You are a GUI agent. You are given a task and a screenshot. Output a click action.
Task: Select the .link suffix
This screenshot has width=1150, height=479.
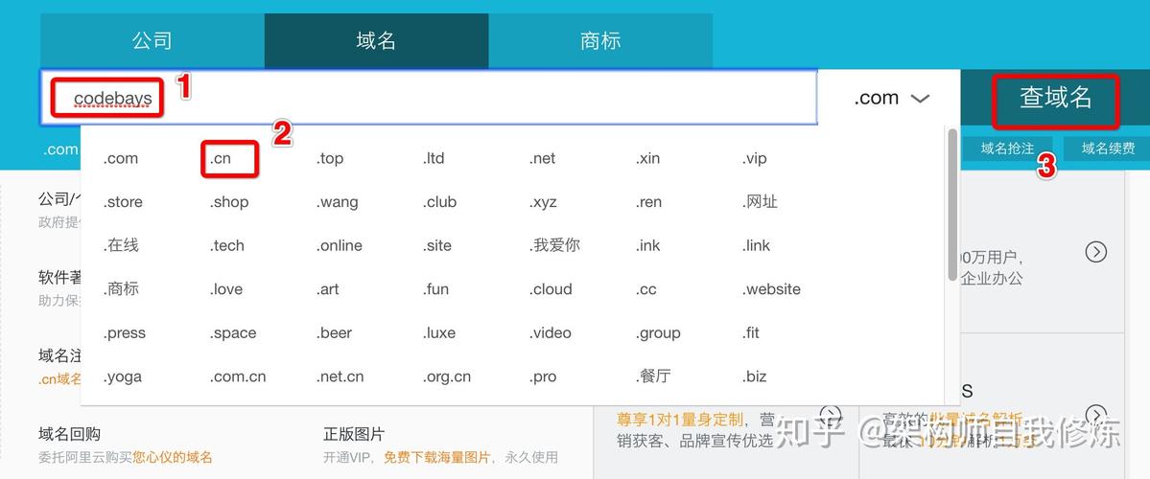756,245
